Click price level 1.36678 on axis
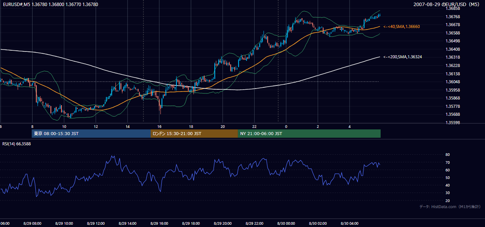The image size is (485, 227). 452,25
